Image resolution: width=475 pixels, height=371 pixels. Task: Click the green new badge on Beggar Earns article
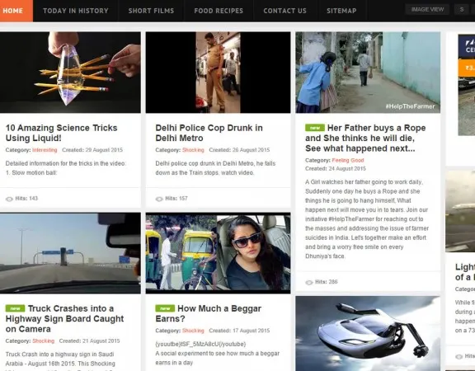point(165,308)
